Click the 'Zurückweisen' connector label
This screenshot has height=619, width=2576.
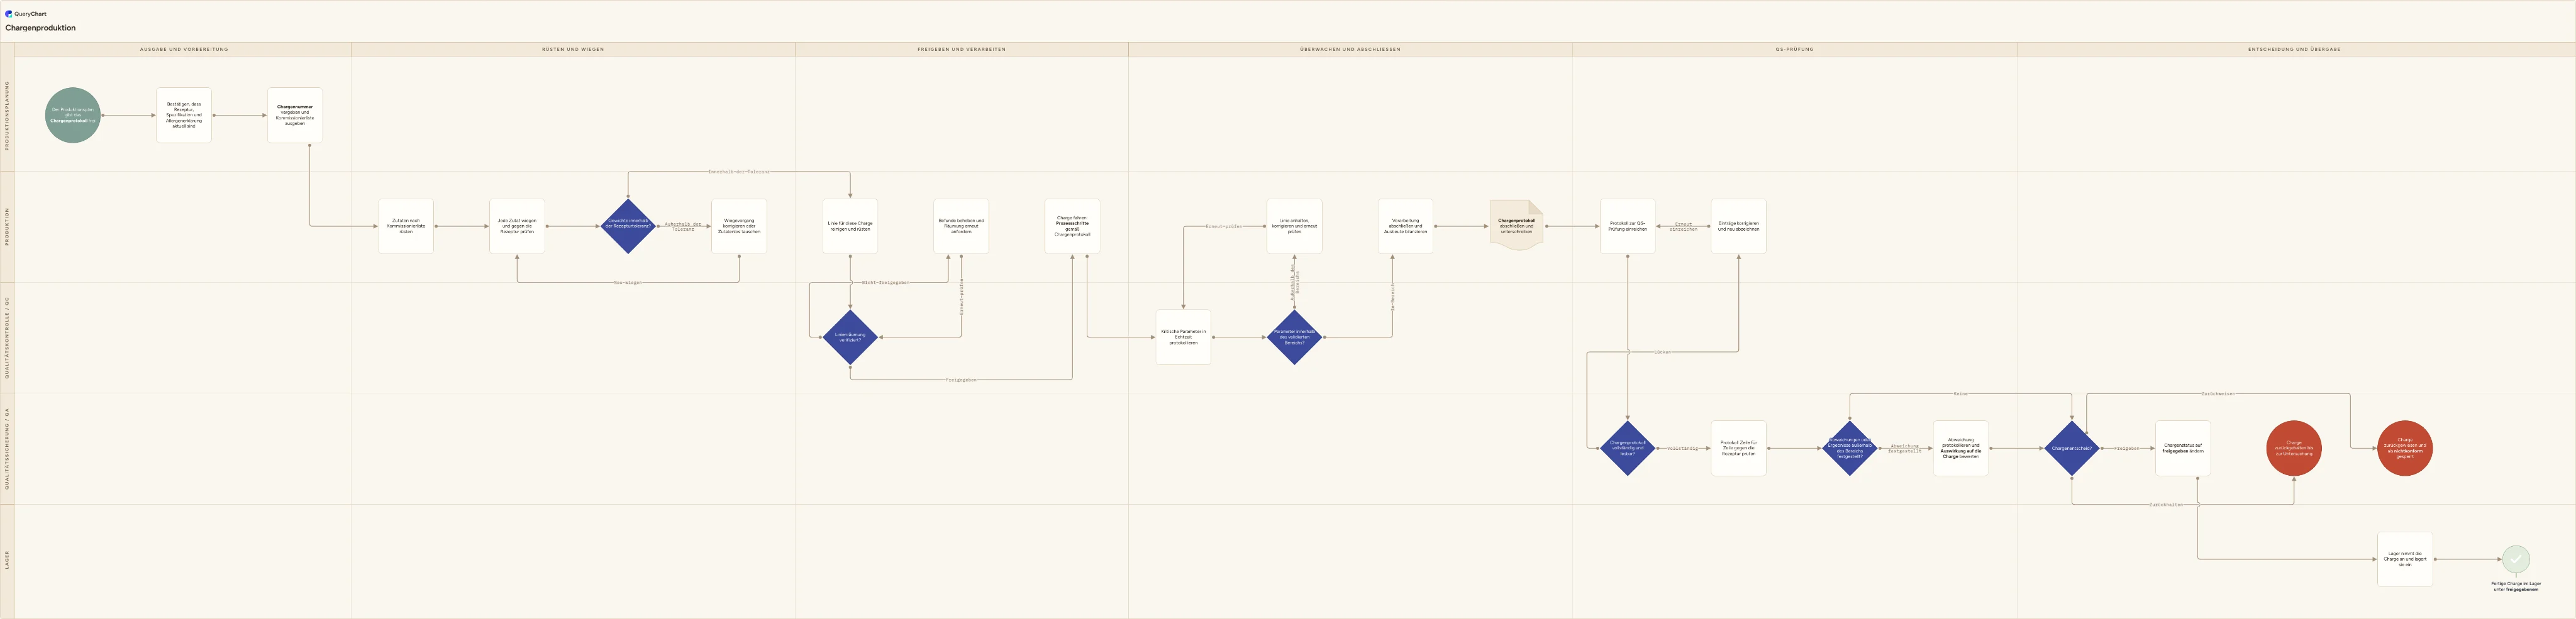pos(2218,394)
